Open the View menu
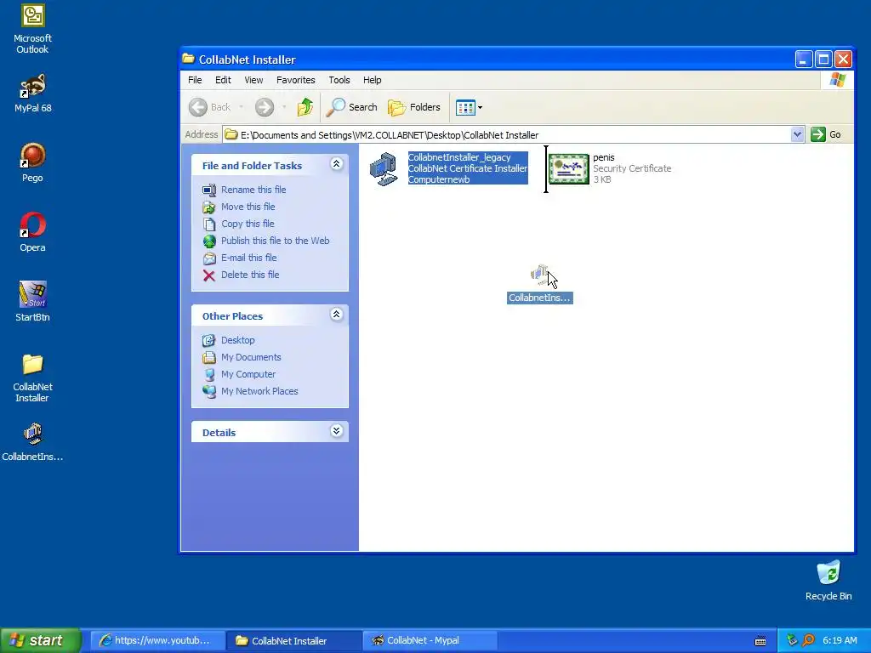 point(253,80)
